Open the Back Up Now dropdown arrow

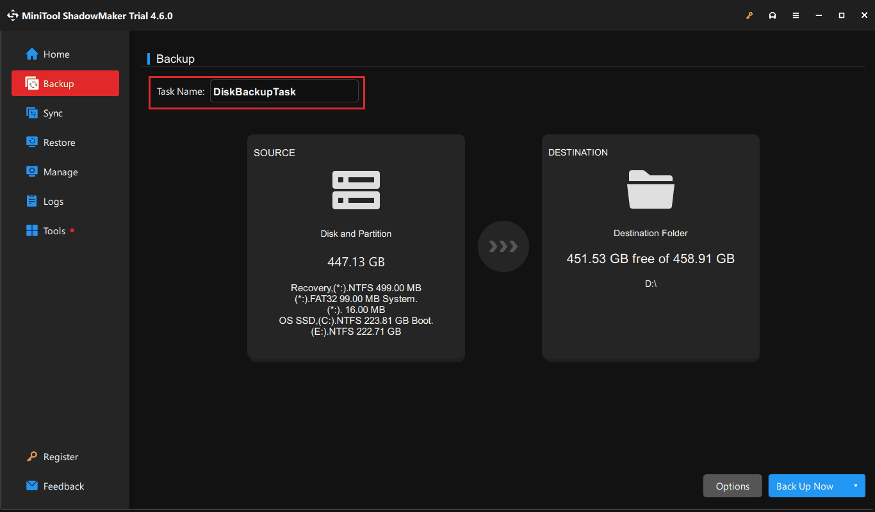(855, 486)
